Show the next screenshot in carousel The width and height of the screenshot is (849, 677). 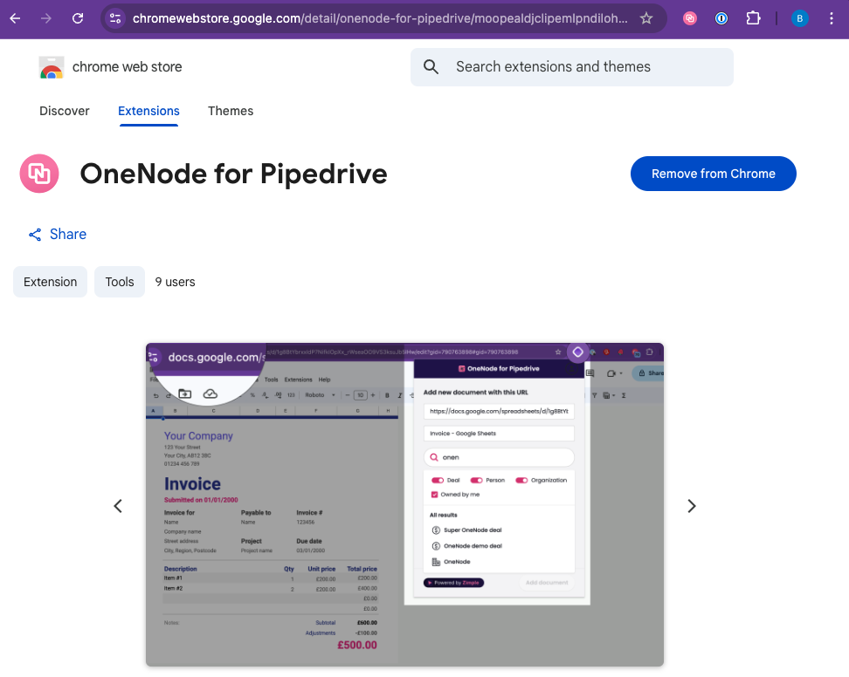click(692, 506)
